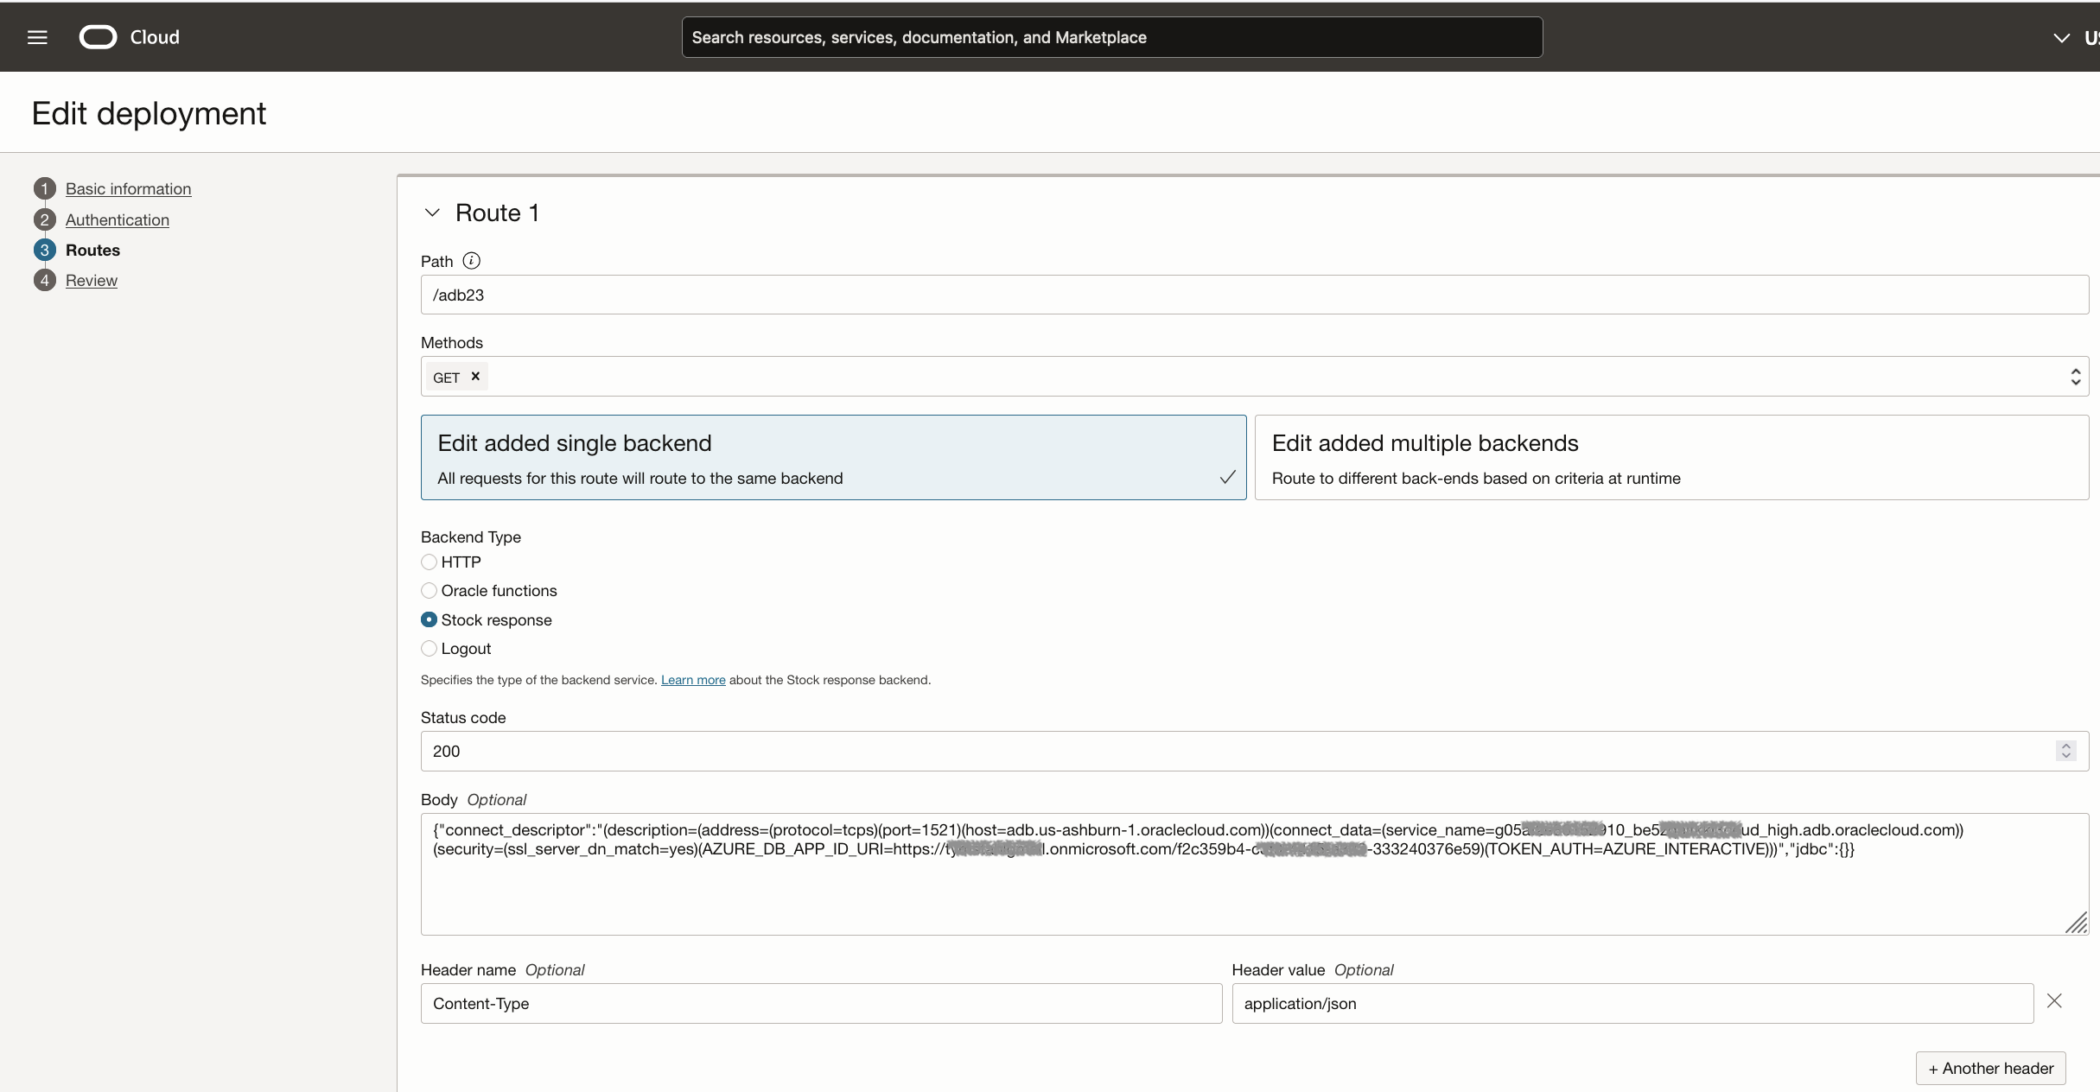
Task: Remove the GET method tag
Action: (x=475, y=377)
